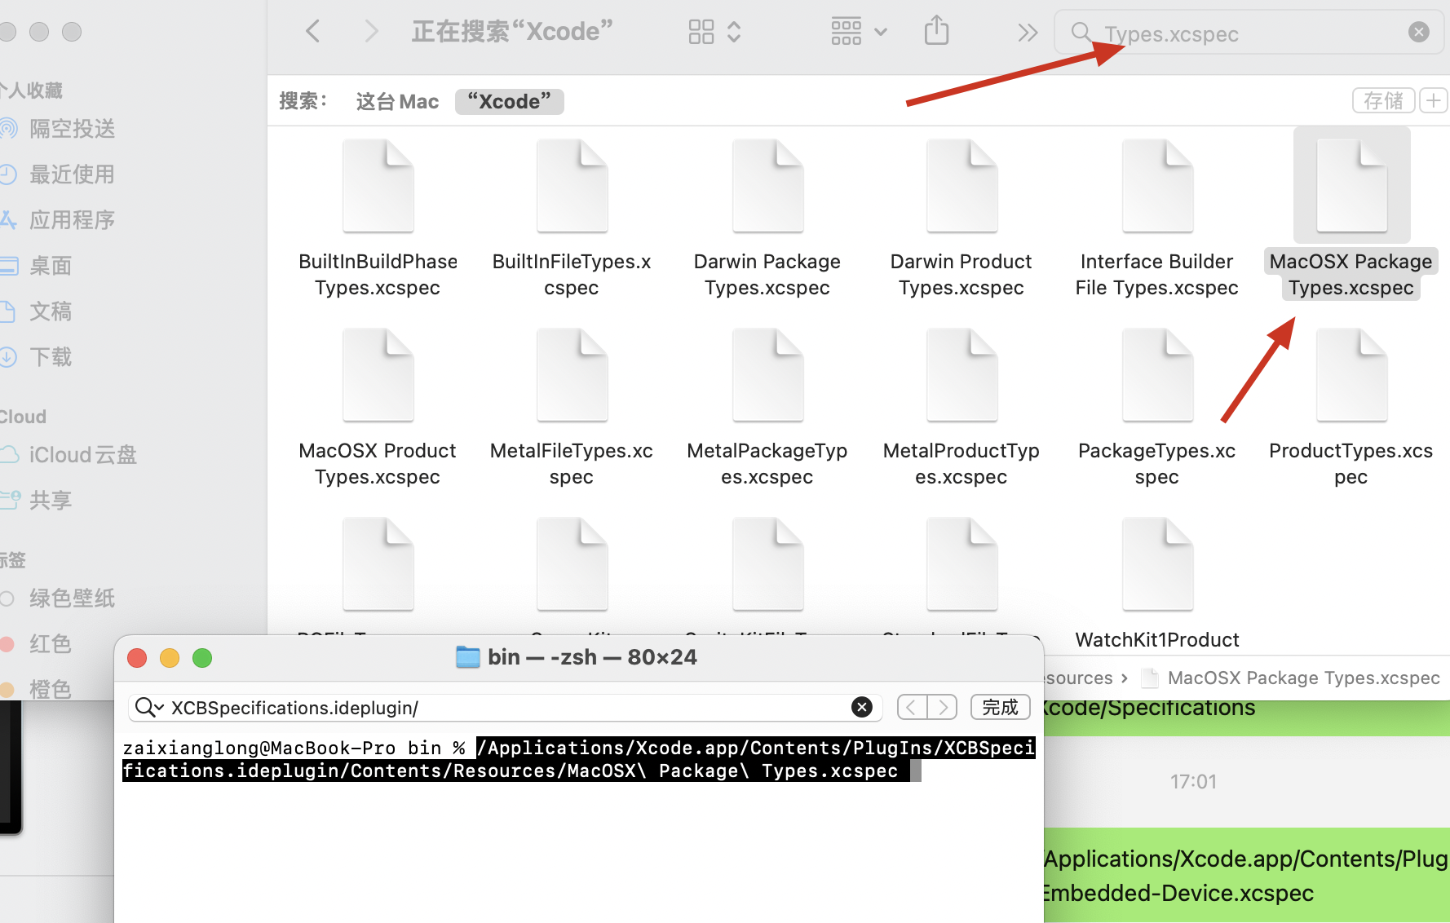
Task: Select BuiltInFileTypes.xcspec file
Action: coord(572,219)
